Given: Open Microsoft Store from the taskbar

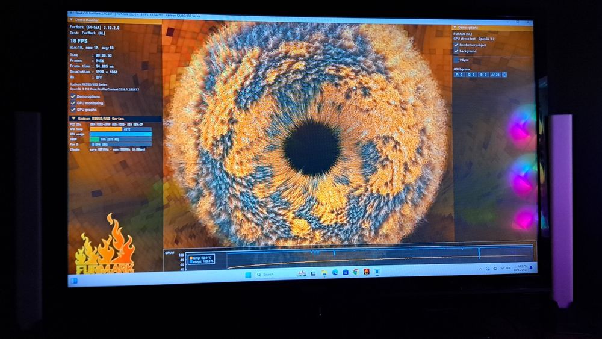Looking at the screenshot, I should click(x=345, y=273).
